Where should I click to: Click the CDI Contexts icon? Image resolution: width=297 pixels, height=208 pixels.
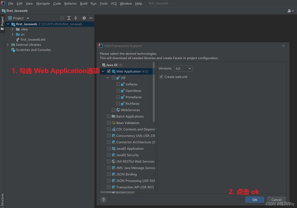114,129
